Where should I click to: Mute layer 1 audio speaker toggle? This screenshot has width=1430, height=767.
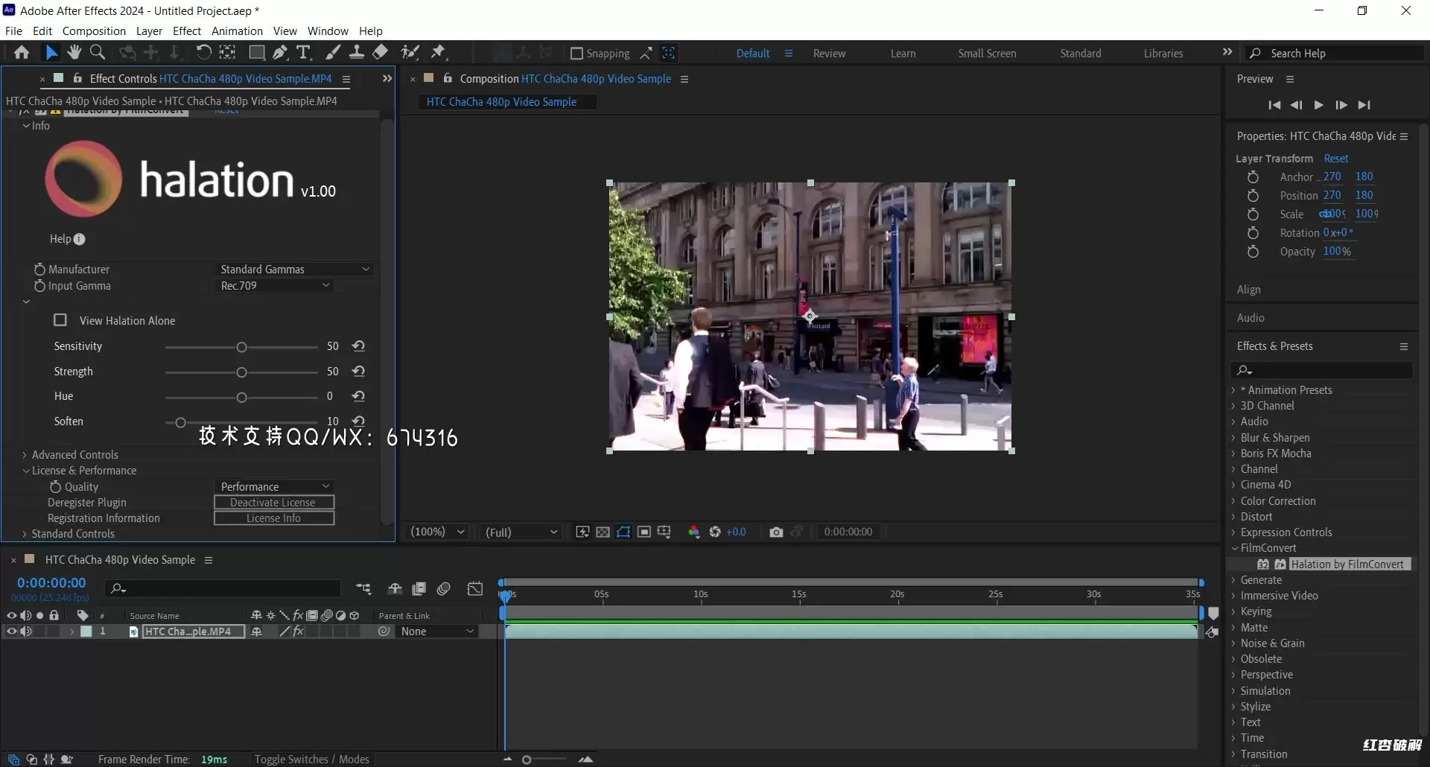tap(26, 631)
